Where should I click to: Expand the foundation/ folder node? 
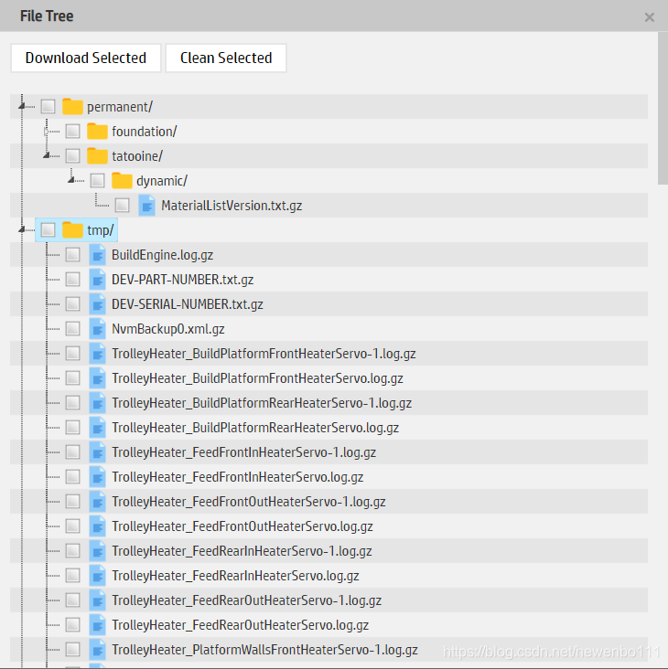point(46,132)
